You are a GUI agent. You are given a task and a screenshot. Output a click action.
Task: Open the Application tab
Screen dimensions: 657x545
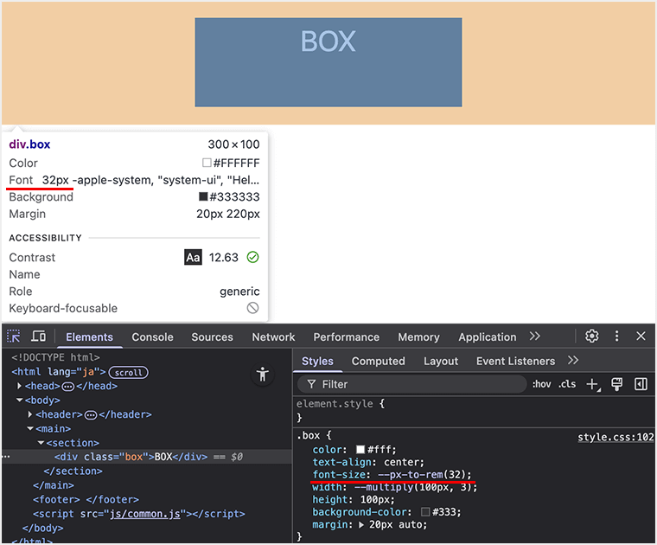coord(488,337)
